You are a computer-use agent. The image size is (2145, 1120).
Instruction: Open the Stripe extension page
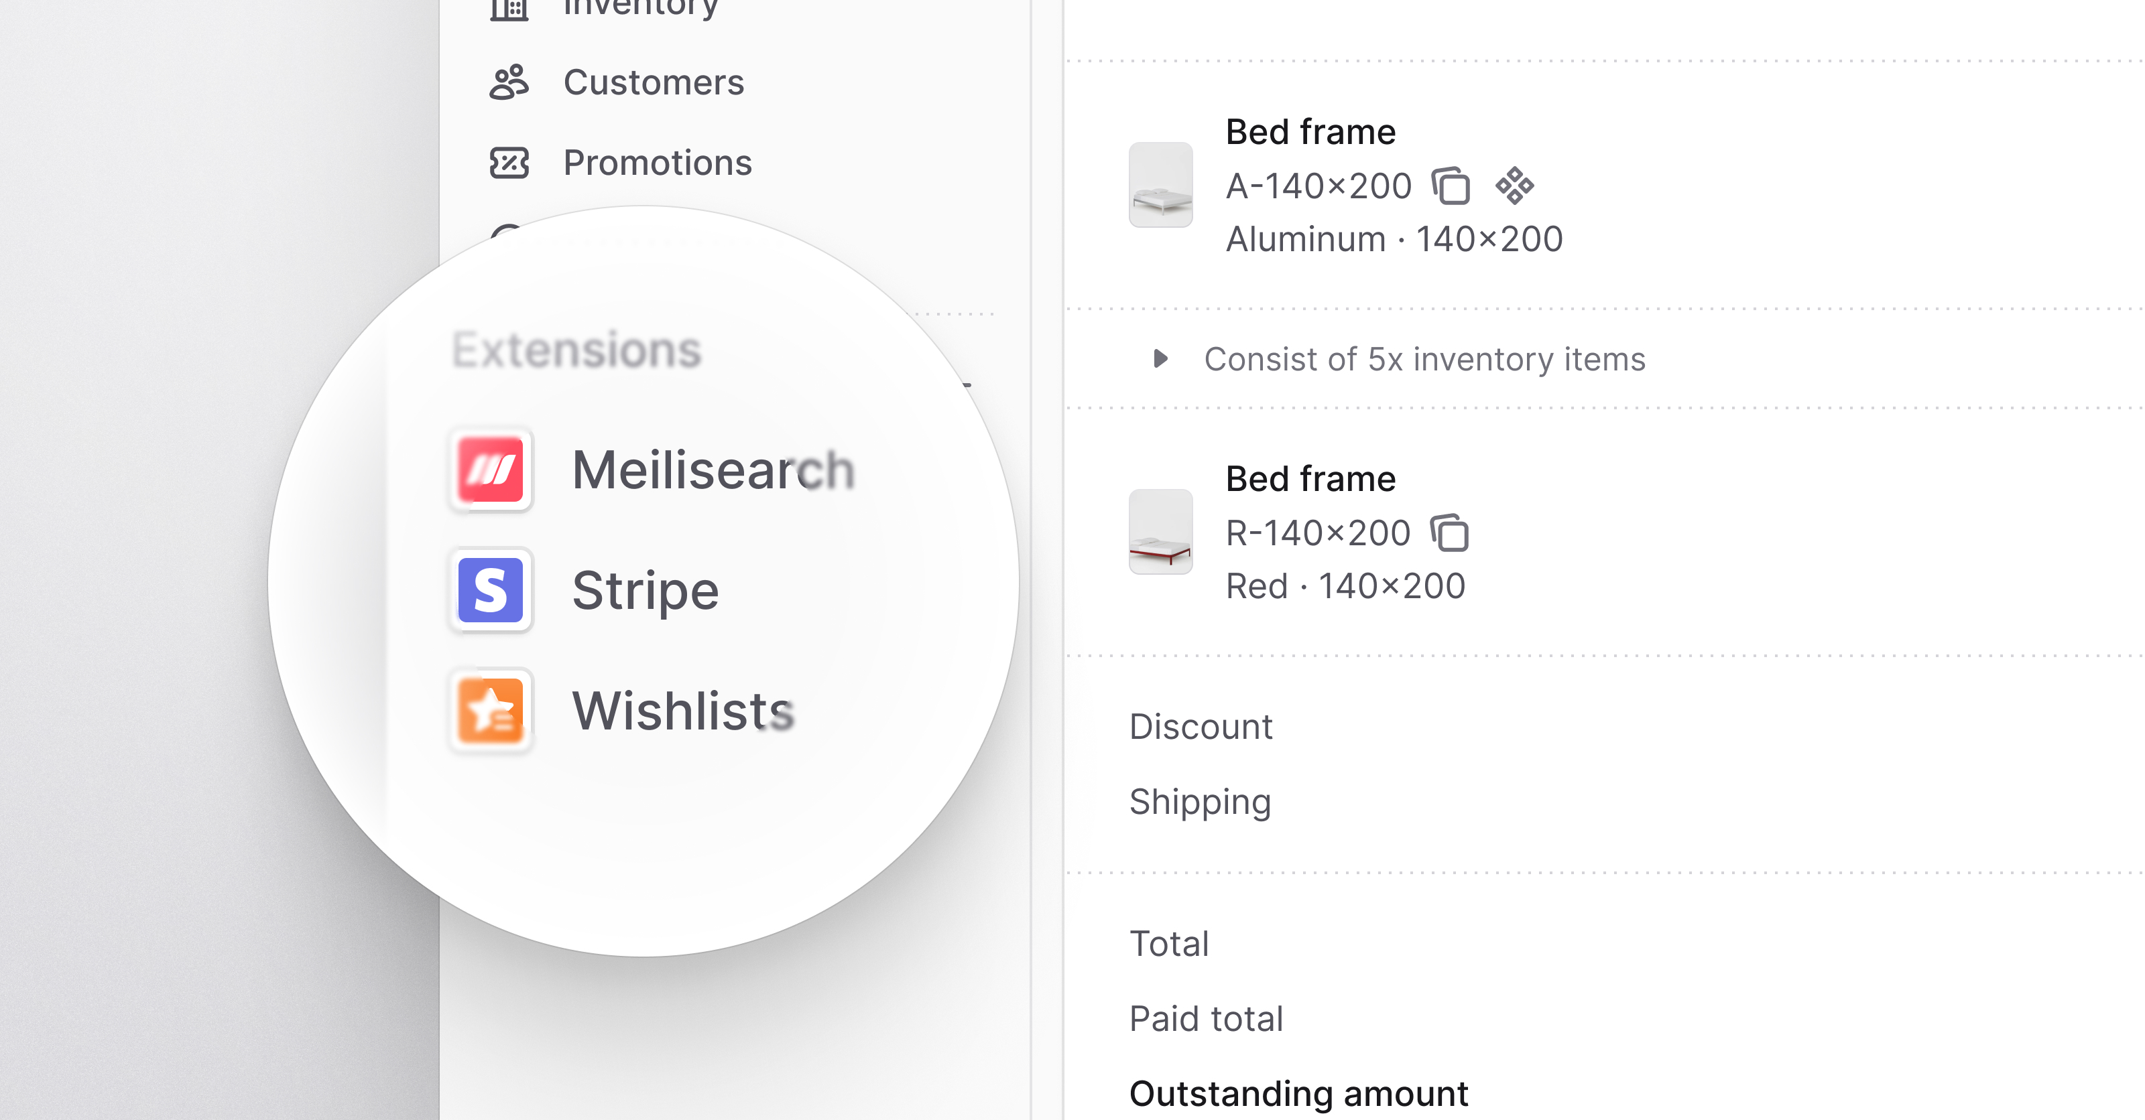[x=646, y=590]
